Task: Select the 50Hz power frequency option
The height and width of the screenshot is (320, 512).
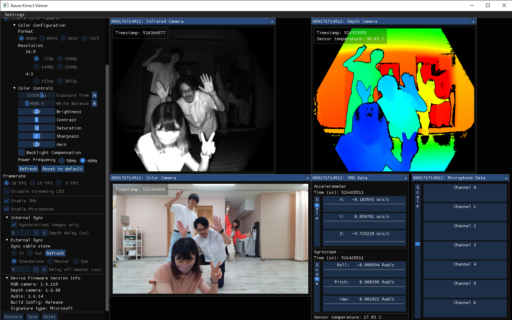Action: [x=62, y=161]
